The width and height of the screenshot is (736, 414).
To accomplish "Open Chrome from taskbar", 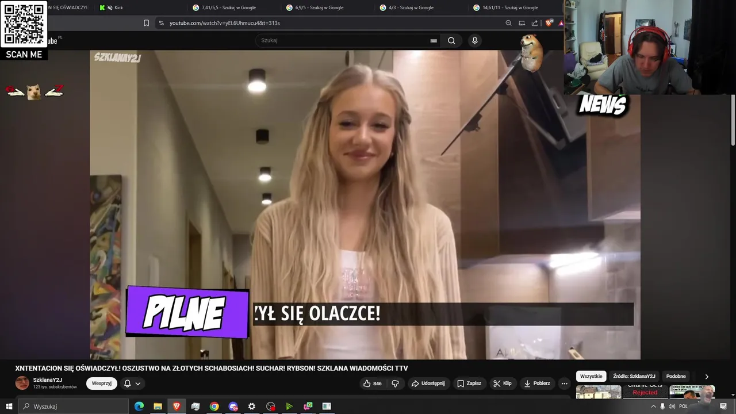I will (x=214, y=406).
